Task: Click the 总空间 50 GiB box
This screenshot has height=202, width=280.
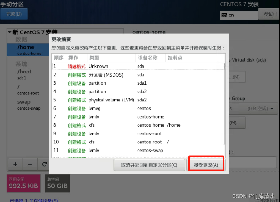Action: (57, 183)
